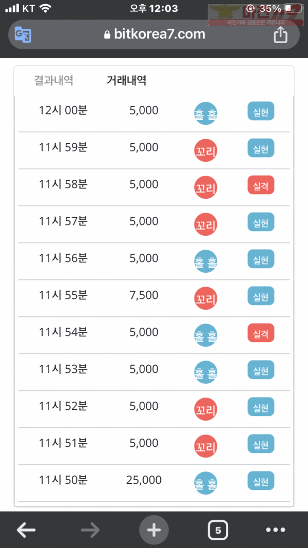The width and height of the screenshot is (308, 548).
Task: Click the 실현 button at 12시 00분
Action: pyautogui.click(x=261, y=111)
